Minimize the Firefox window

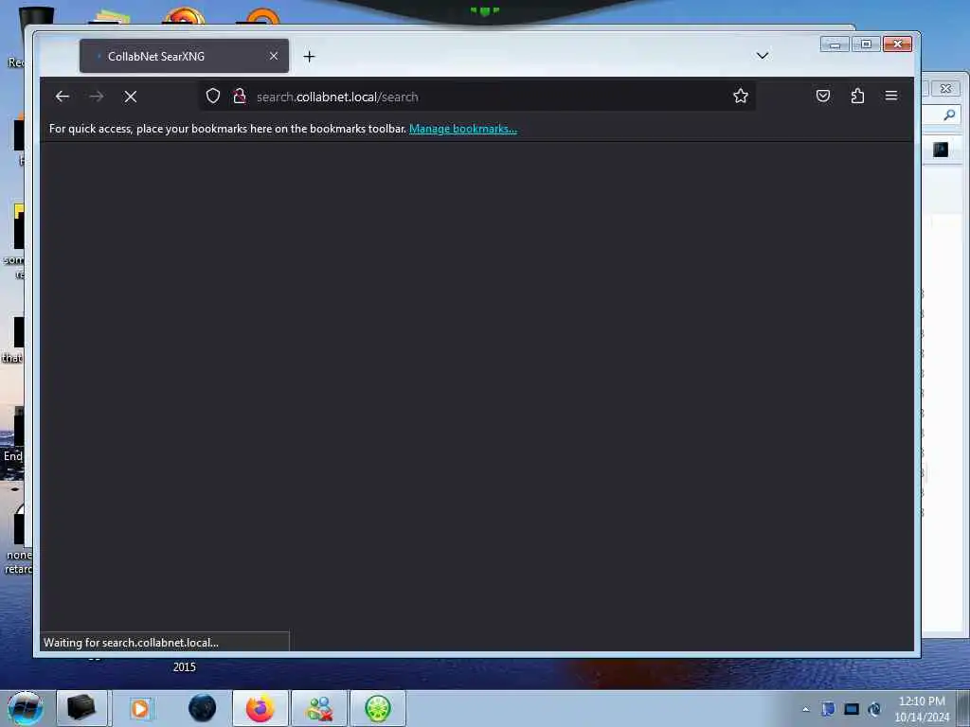tap(835, 44)
